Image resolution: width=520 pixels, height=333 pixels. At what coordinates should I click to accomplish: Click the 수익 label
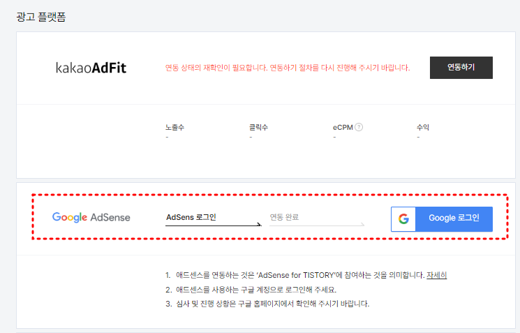tap(423, 127)
